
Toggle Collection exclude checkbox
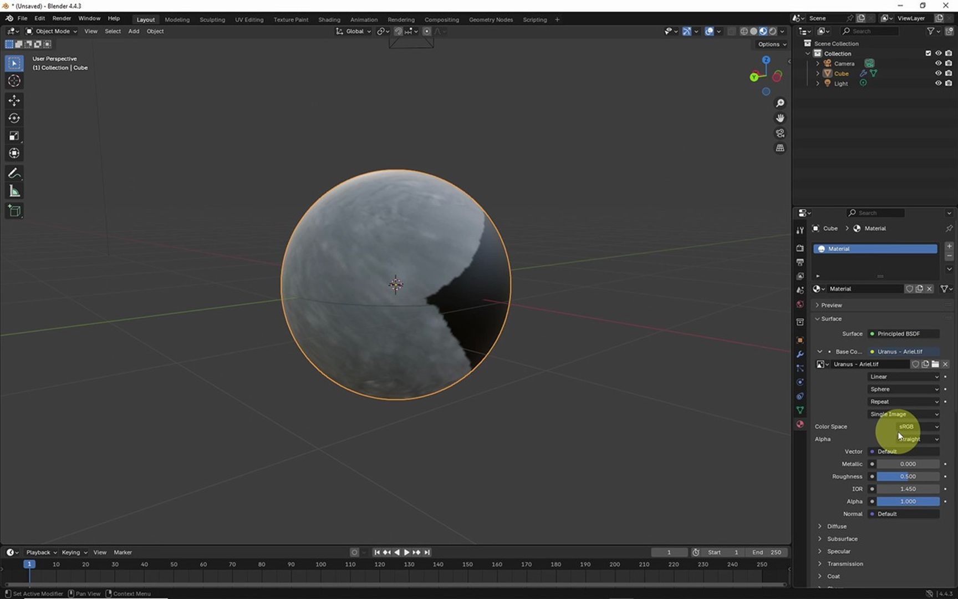point(928,53)
